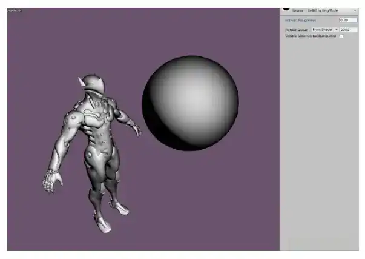Click the 'Double Sided Global Illumination' label
Viewport: 365px width, 259px height.
point(311,36)
